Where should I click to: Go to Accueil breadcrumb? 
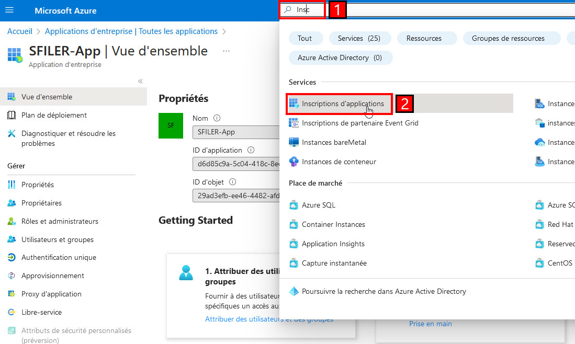click(20, 31)
